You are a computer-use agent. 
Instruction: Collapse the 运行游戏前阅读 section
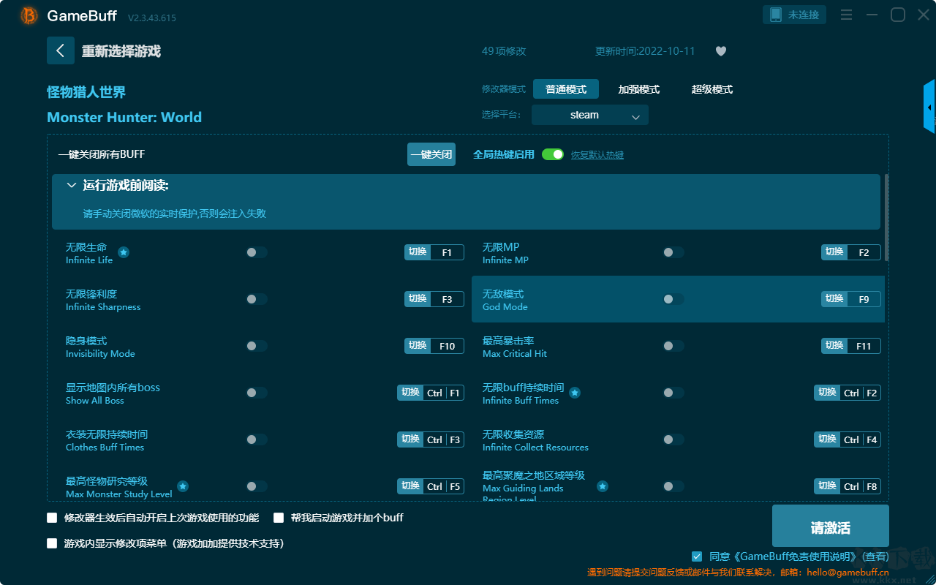point(72,186)
